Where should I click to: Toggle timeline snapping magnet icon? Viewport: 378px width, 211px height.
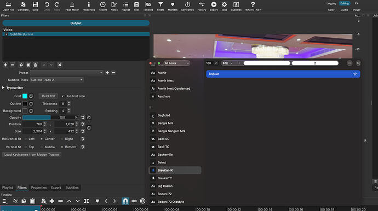pyautogui.click(x=125, y=201)
